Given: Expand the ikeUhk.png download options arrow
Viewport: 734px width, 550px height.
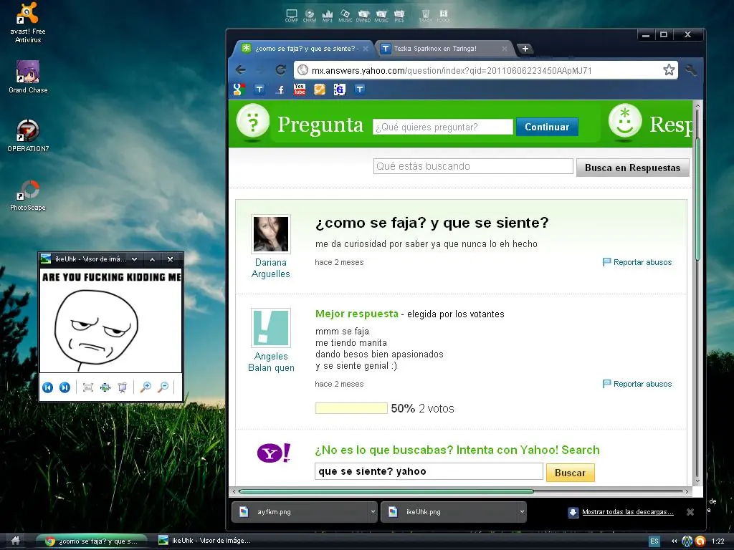Looking at the screenshot, I should 522,511.
